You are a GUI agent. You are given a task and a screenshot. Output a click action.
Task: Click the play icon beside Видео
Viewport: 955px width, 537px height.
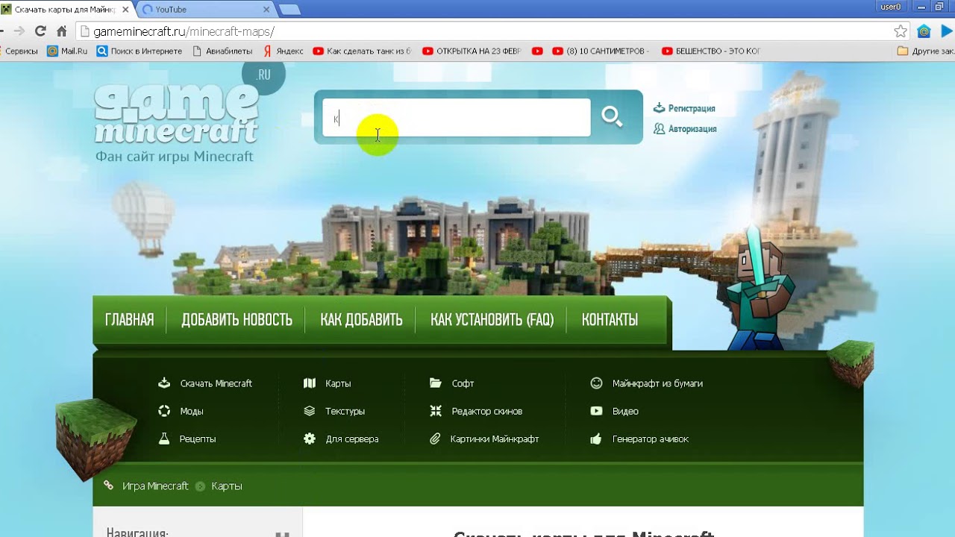point(596,411)
